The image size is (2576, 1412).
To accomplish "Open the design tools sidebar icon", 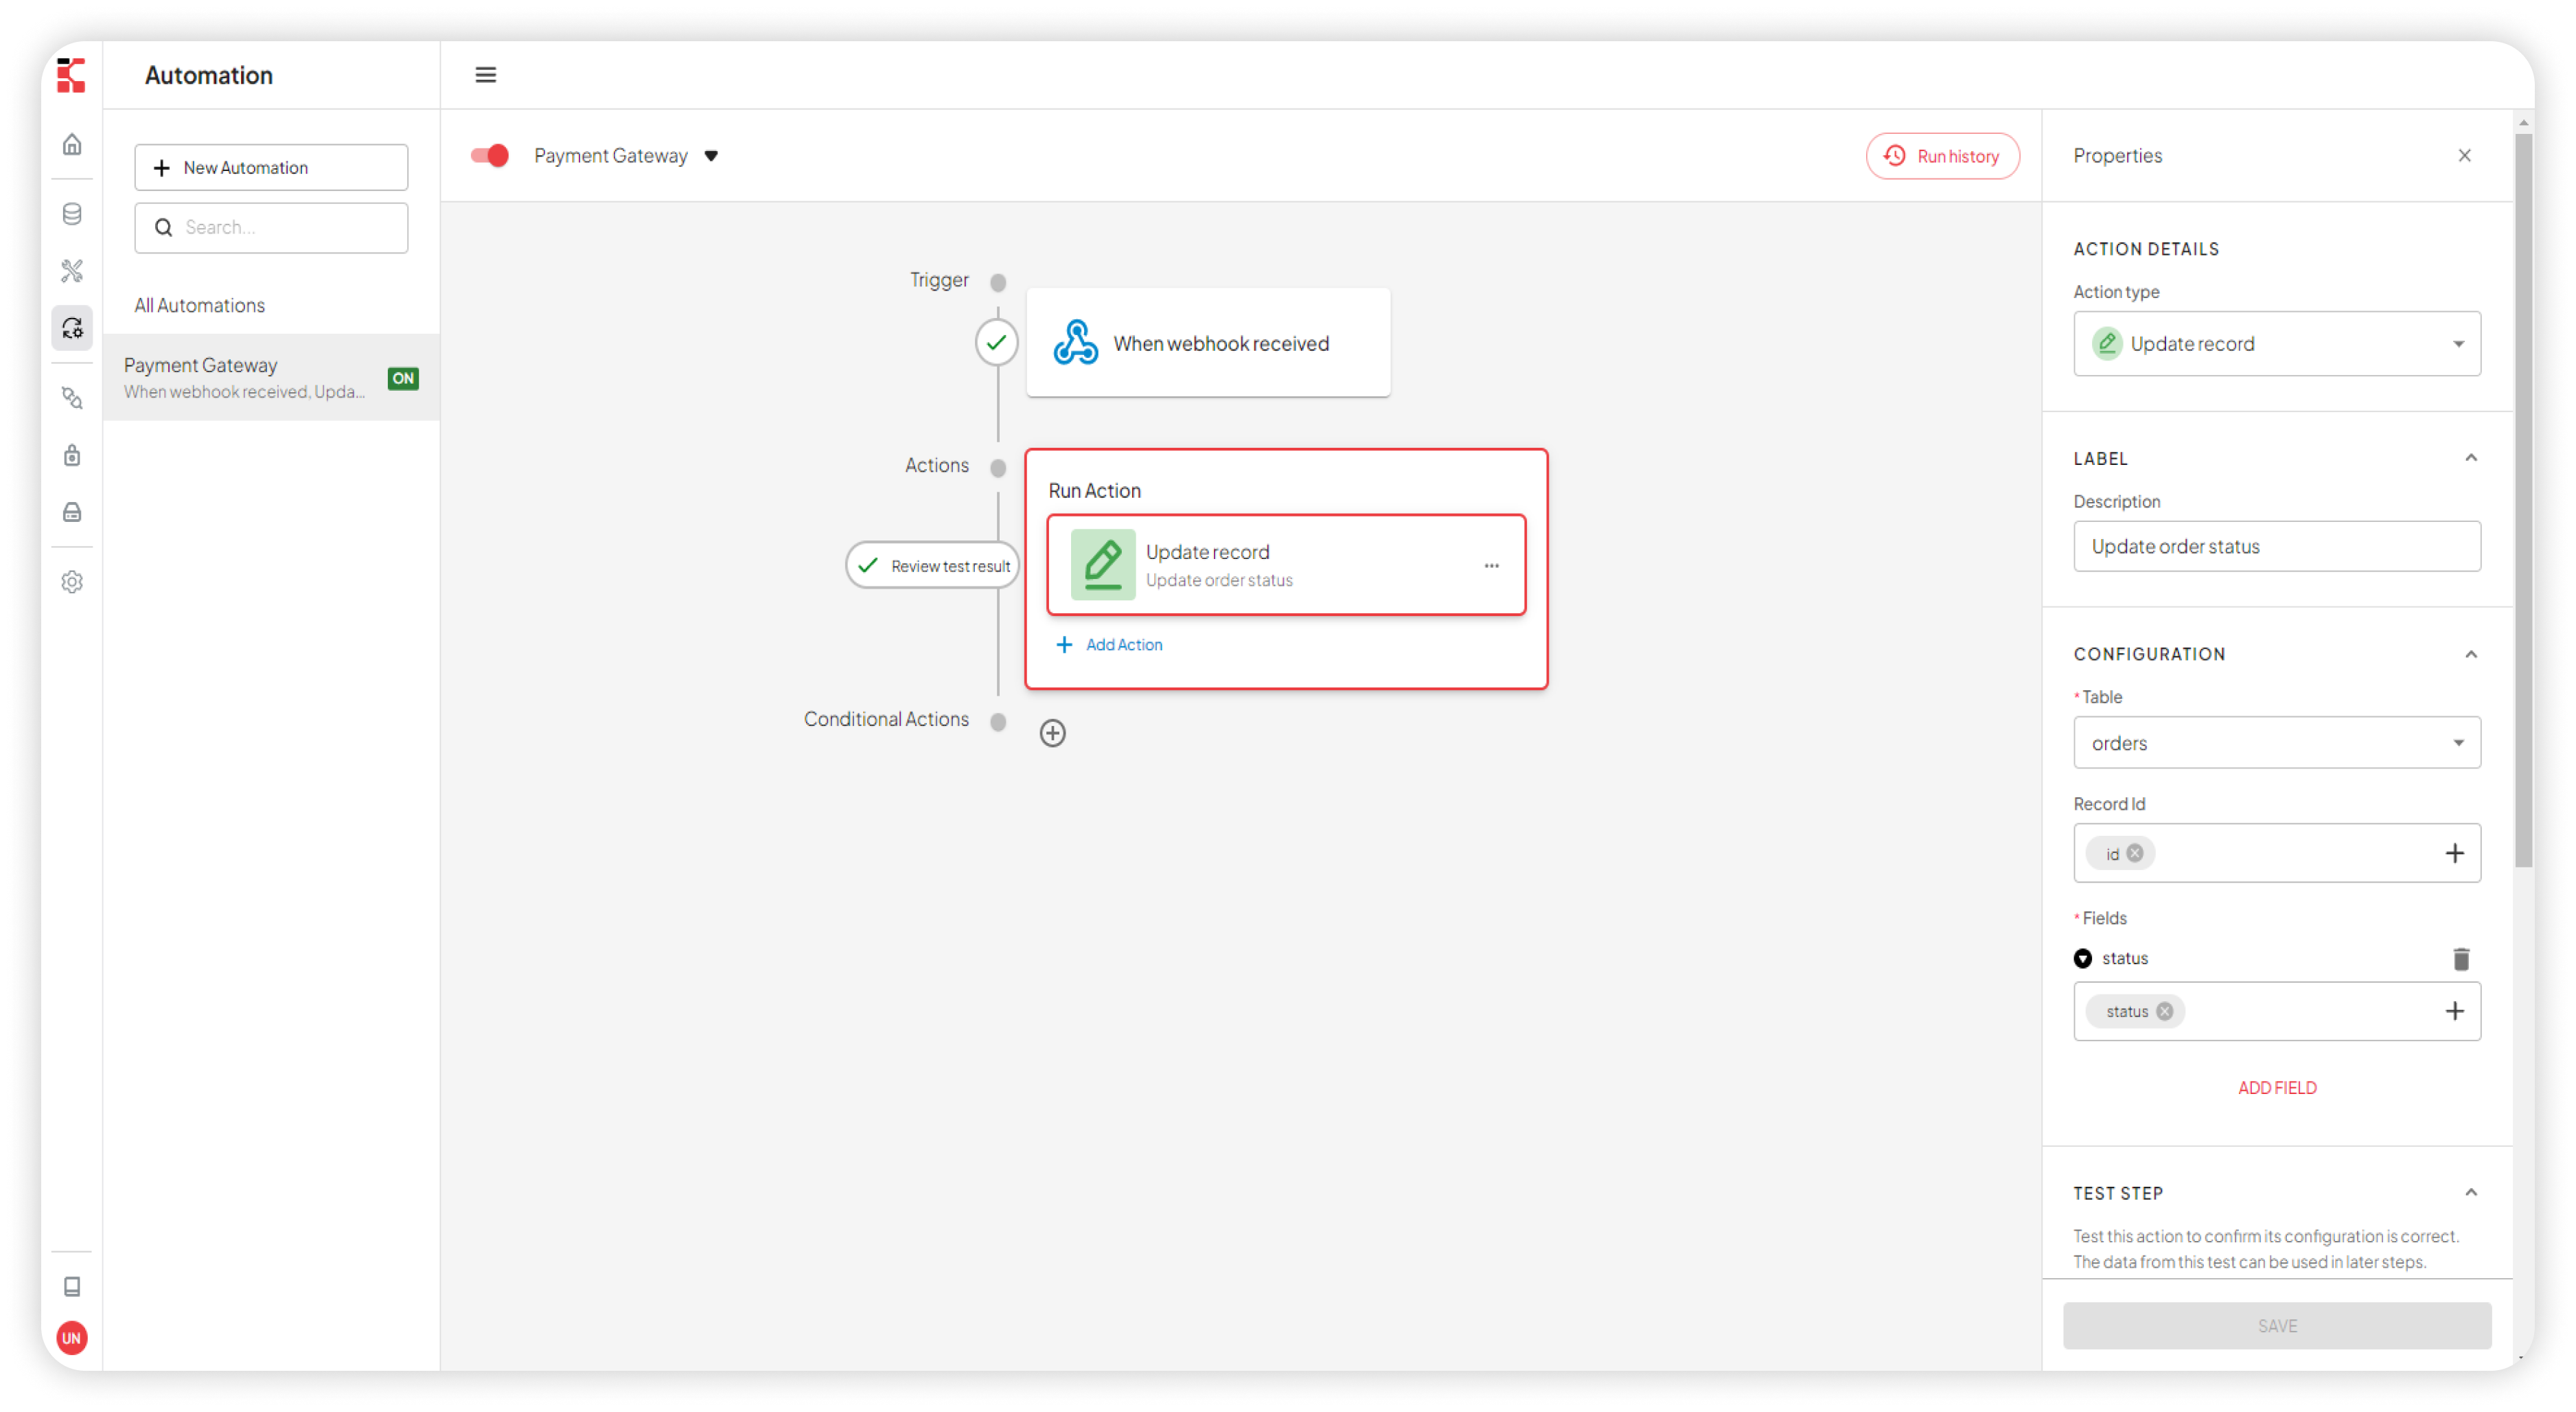I will point(72,271).
